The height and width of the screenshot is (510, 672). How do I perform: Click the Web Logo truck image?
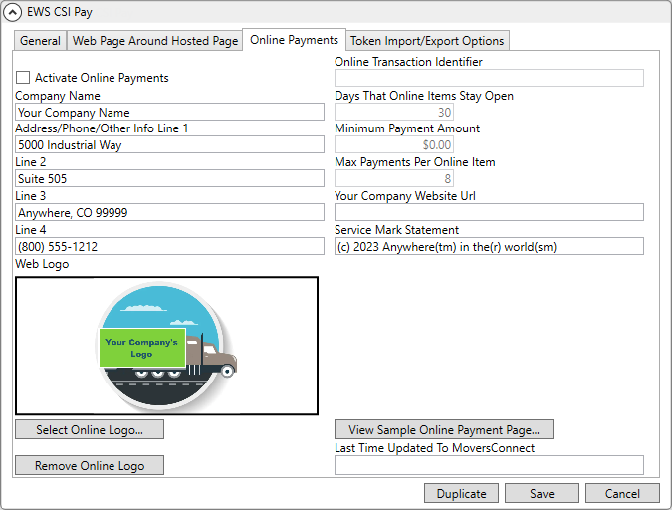tap(166, 346)
